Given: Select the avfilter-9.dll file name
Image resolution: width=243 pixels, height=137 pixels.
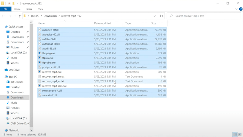Looking at the screenshot, I should coord(49,39).
